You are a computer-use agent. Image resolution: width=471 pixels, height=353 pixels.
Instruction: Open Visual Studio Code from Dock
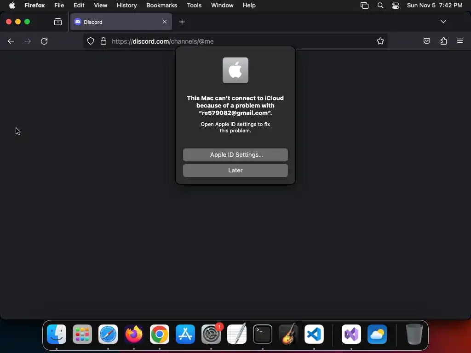pos(314,334)
